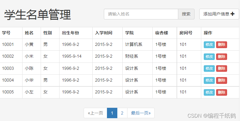Click 财经系 college cell
This screenshot has width=240, height=121.
point(131,56)
